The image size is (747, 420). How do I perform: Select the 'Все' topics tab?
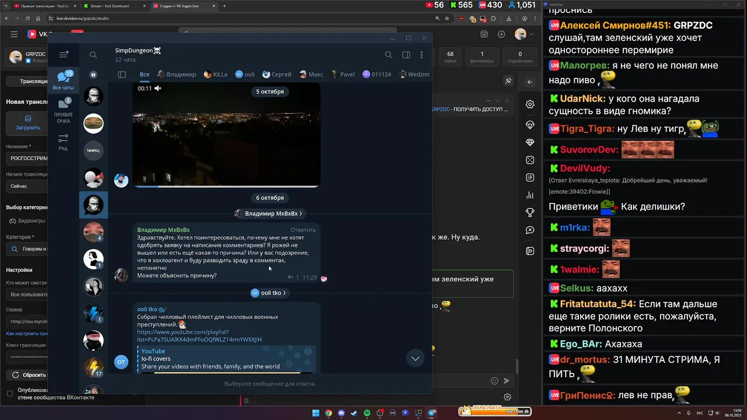pos(144,75)
